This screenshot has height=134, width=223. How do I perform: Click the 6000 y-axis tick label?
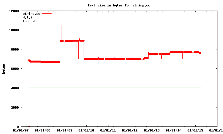15,69
